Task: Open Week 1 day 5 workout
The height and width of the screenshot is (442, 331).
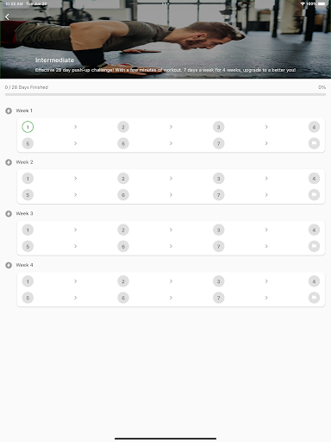Action: coord(28,143)
